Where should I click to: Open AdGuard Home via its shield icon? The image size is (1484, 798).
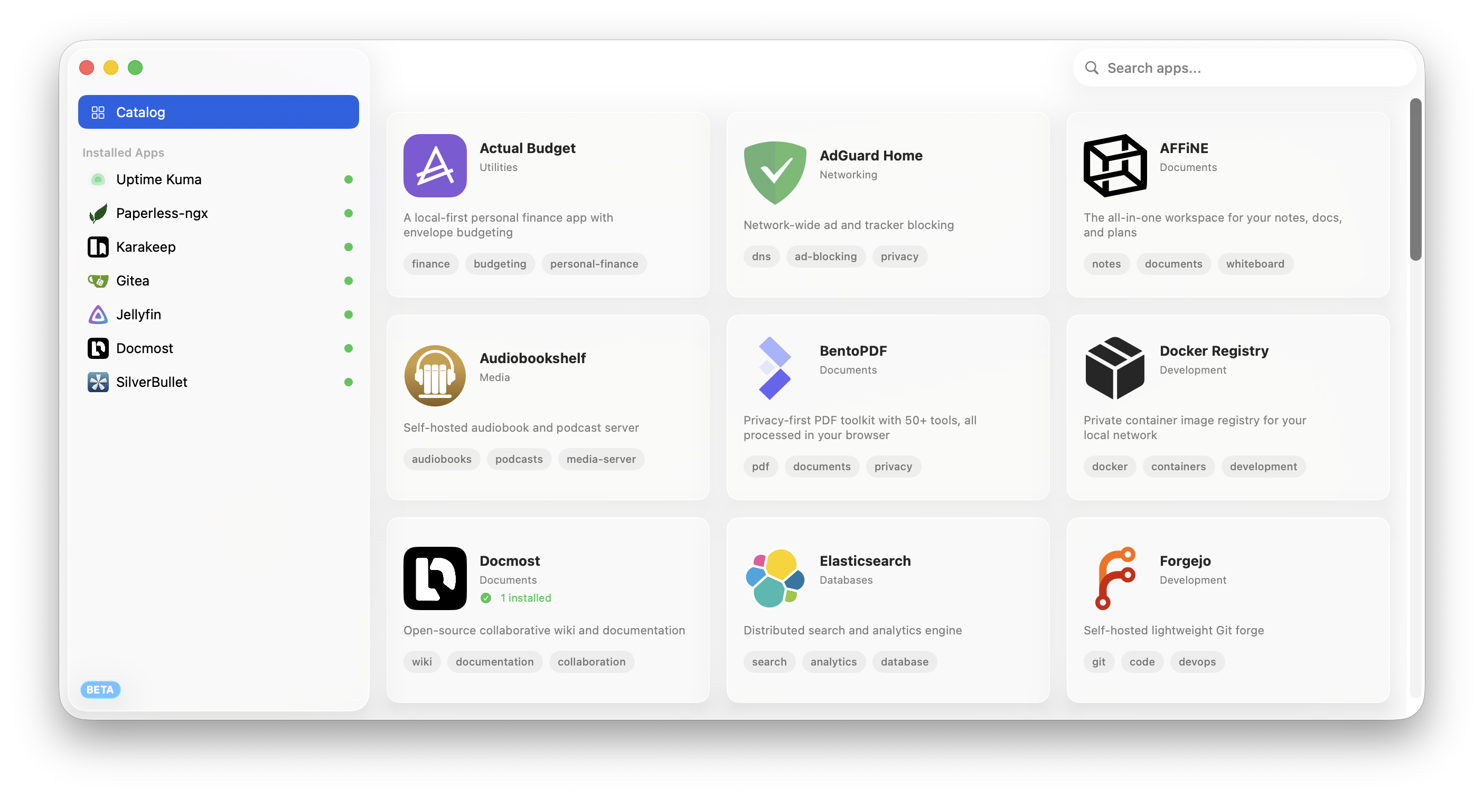(x=775, y=173)
